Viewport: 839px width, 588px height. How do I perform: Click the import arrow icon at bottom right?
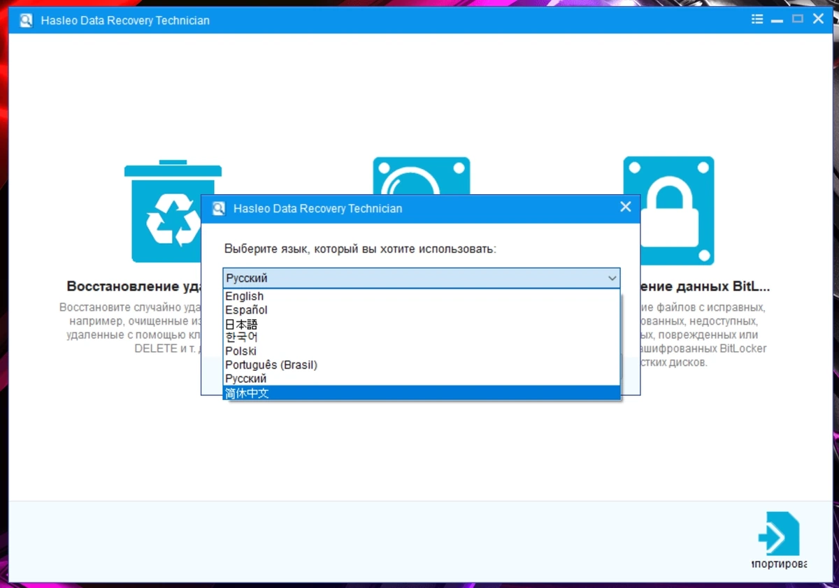click(x=778, y=534)
